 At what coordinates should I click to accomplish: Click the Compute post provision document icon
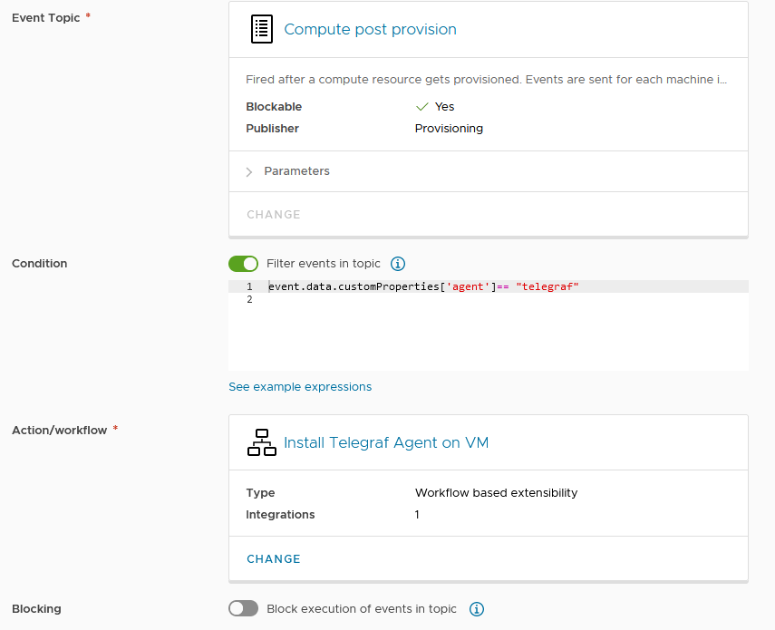click(x=261, y=30)
